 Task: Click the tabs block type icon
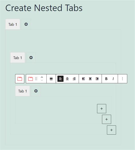(x=30, y=79)
